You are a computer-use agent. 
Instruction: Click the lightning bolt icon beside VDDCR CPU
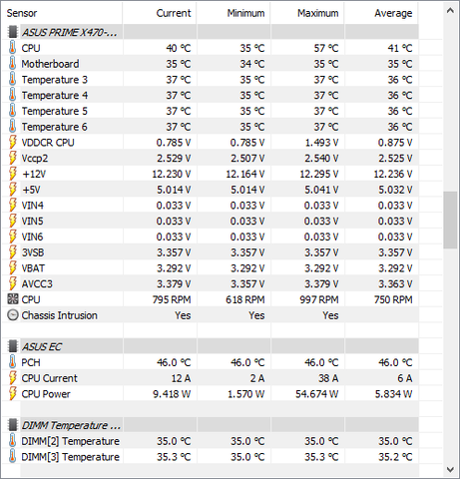(x=13, y=142)
